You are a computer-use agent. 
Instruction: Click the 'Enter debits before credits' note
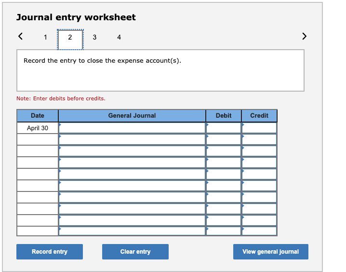(x=61, y=98)
